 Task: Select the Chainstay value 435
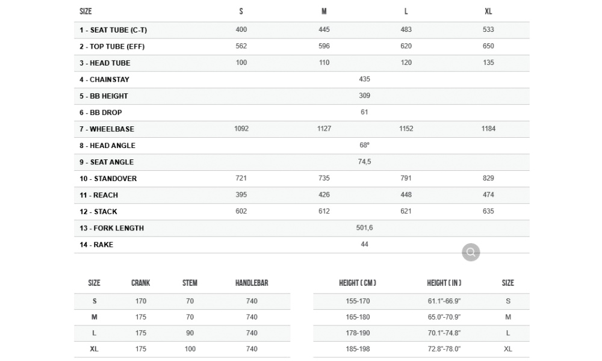pos(364,79)
